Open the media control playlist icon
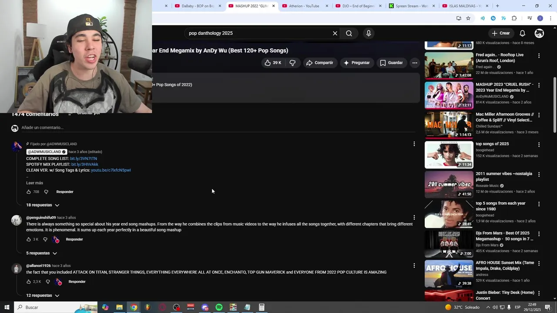The height and width of the screenshot is (313, 557). pos(530,18)
